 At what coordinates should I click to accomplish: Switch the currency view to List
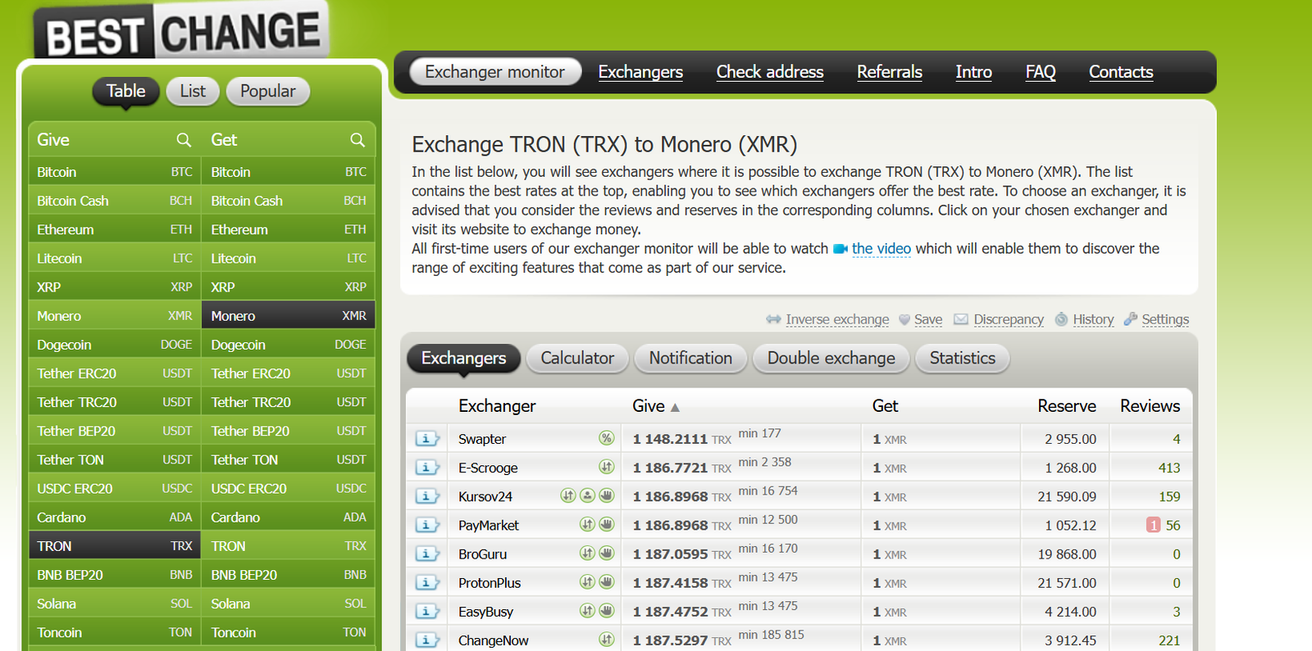[x=193, y=91]
